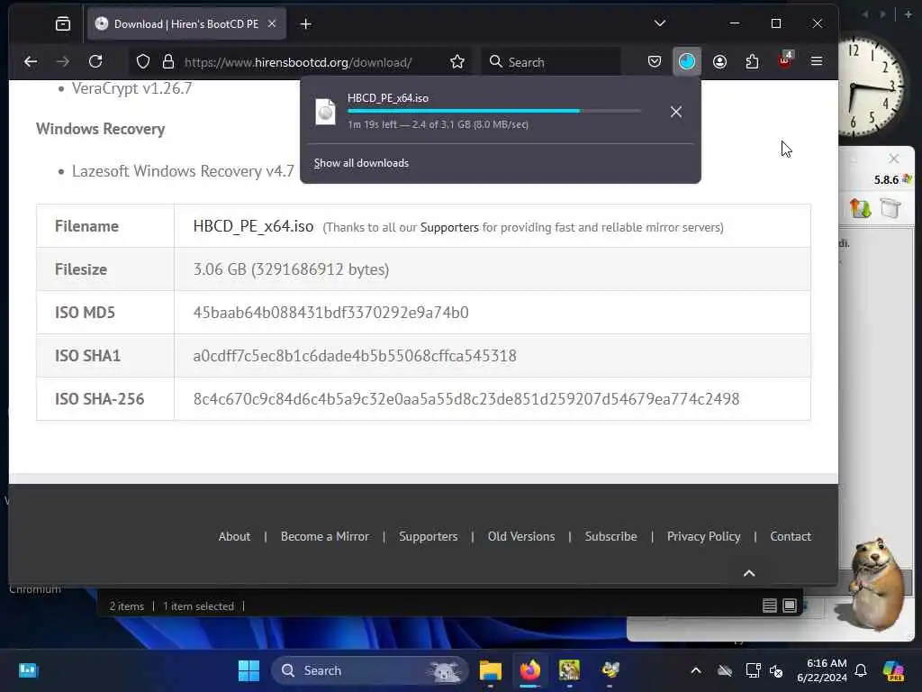The width and height of the screenshot is (922, 692).
Task: Open the Become a Mirror link
Action: click(324, 537)
